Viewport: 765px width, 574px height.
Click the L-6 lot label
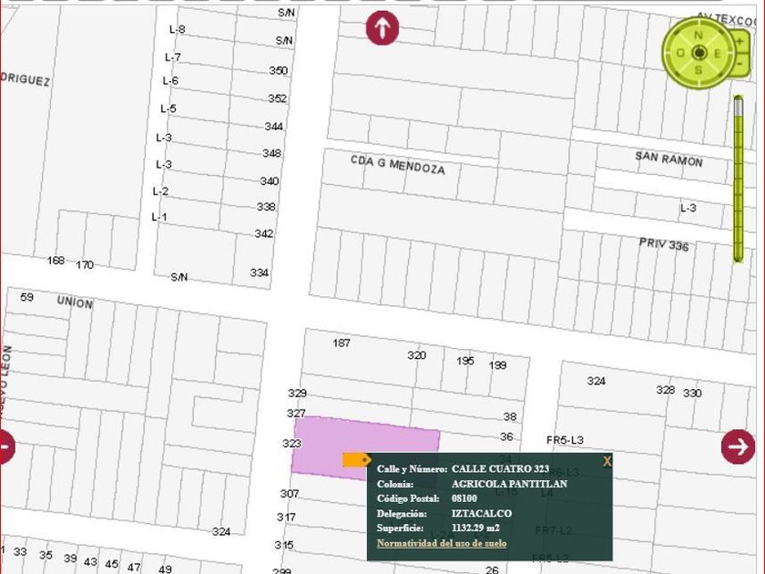tap(170, 80)
